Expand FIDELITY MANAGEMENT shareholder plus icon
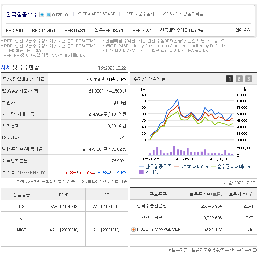 133,229
